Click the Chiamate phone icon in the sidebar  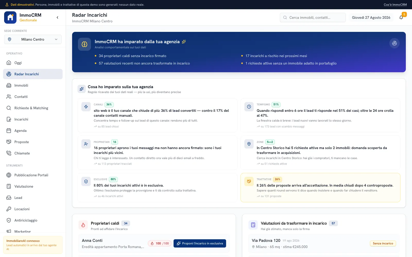point(9,153)
